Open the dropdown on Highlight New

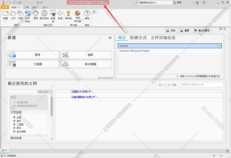pyautogui.click(x=82, y=20)
